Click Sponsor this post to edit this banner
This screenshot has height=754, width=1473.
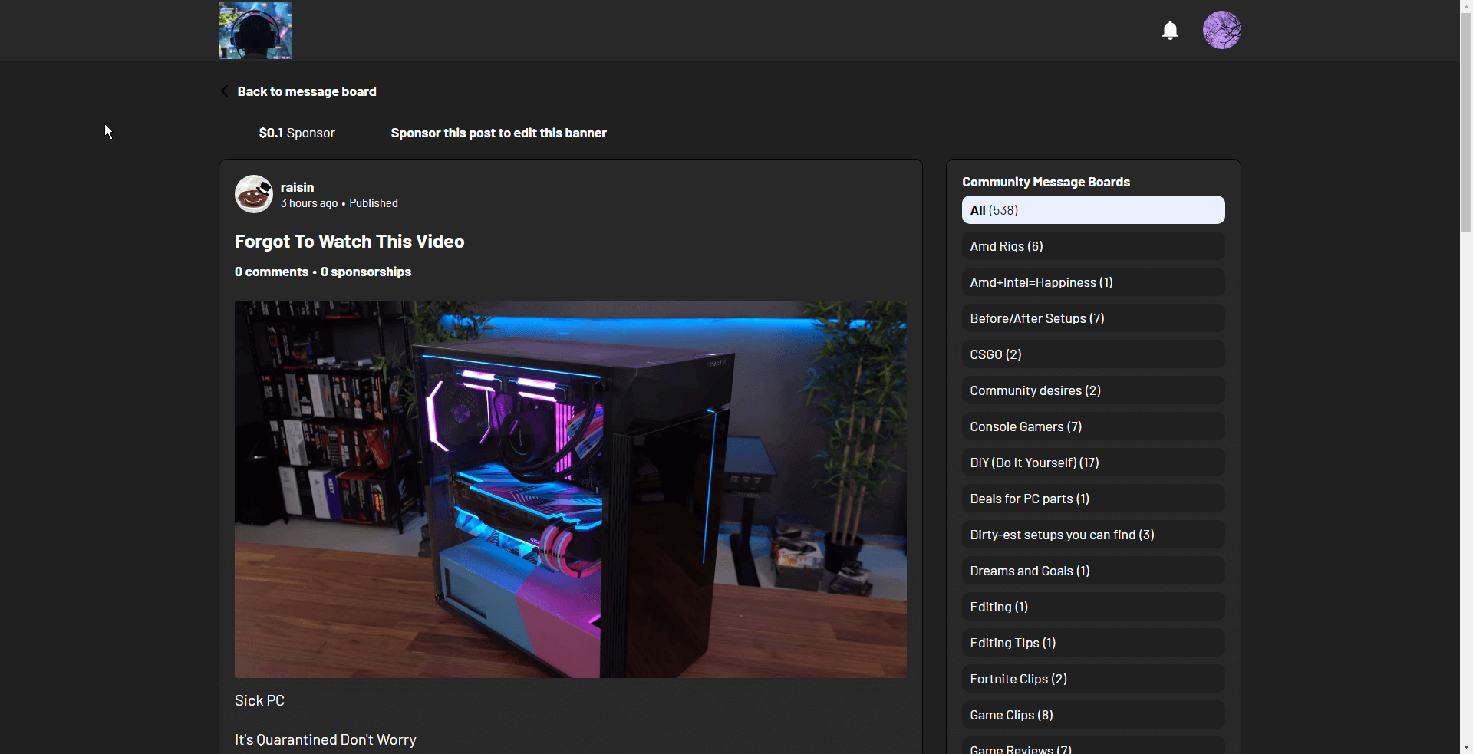coord(498,132)
